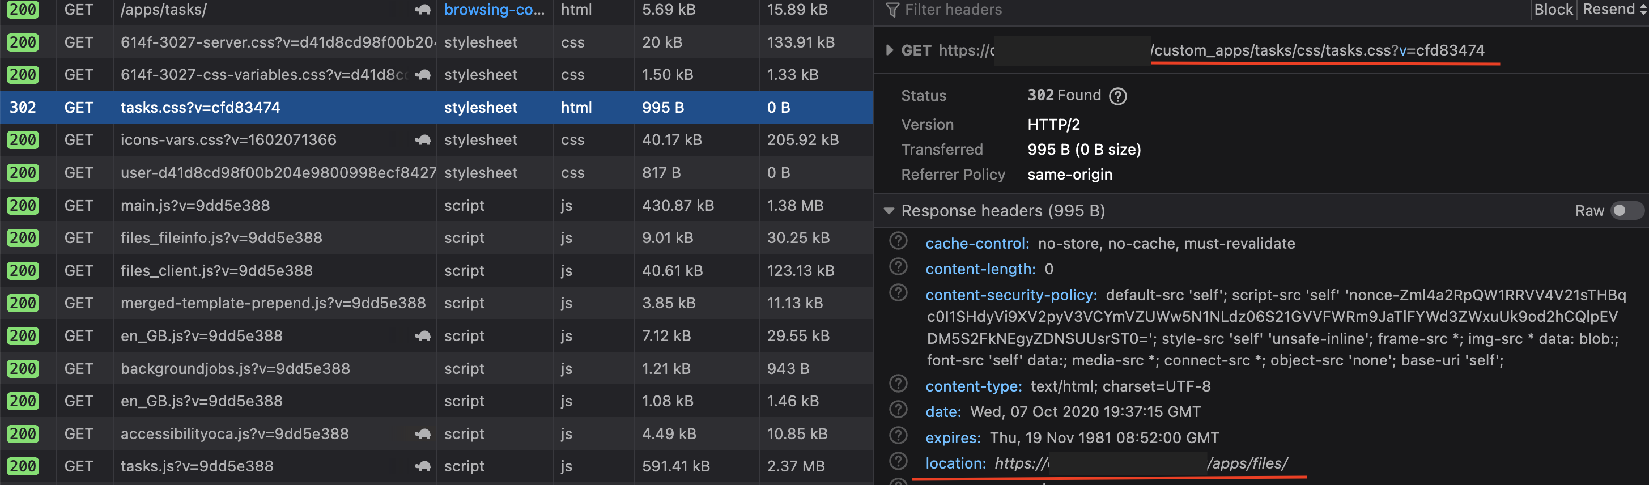Click the turtle icon on accessibilityoca.js row

click(x=423, y=434)
